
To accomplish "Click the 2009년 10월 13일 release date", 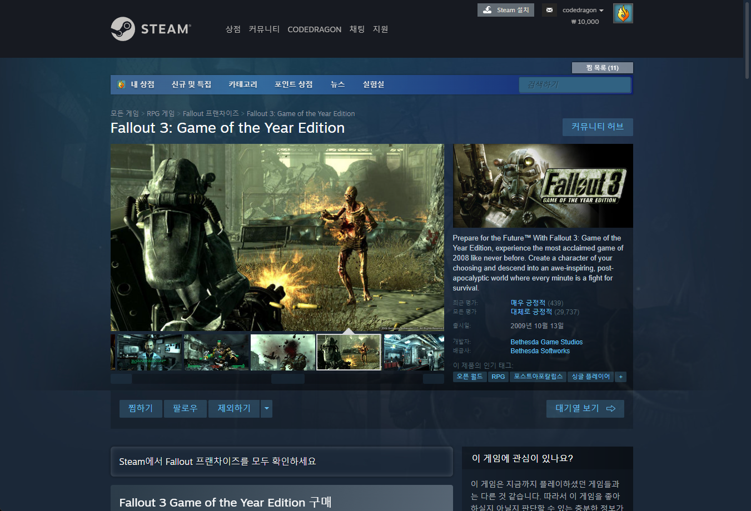I will [537, 325].
